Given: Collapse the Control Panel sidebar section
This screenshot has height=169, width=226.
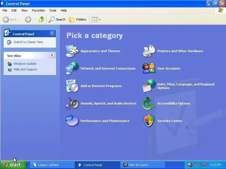Looking at the screenshot, I should click(52, 34).
